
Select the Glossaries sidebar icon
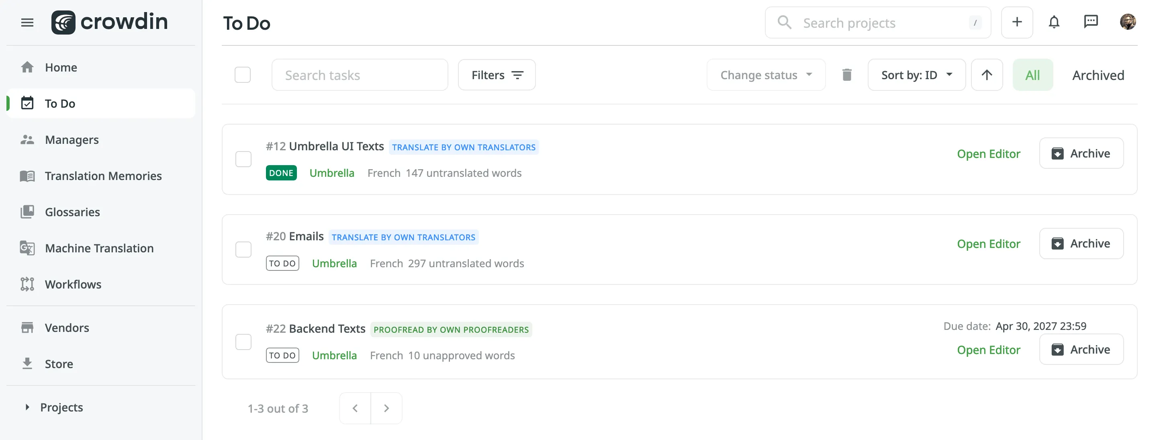(27, 212)
